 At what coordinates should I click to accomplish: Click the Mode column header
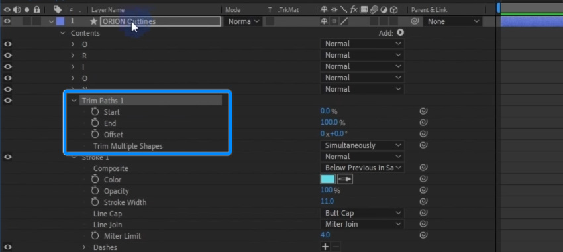[232, 10]
